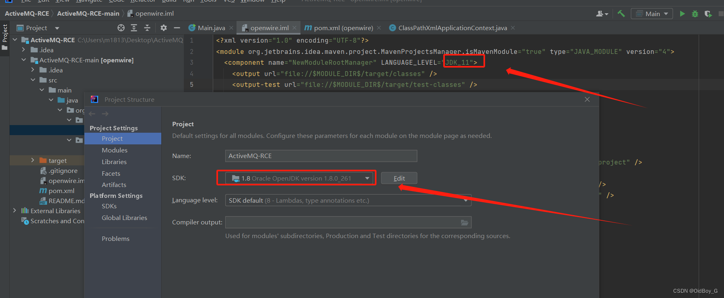The height and width of the screenshot is (298, 724).
Task: Select Scratches and Consoles tree item
Action: click(x=53, y=221)
